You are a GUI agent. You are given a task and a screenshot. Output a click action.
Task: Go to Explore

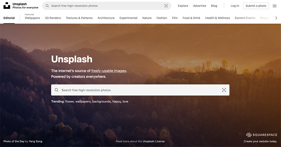pos(183,6)
